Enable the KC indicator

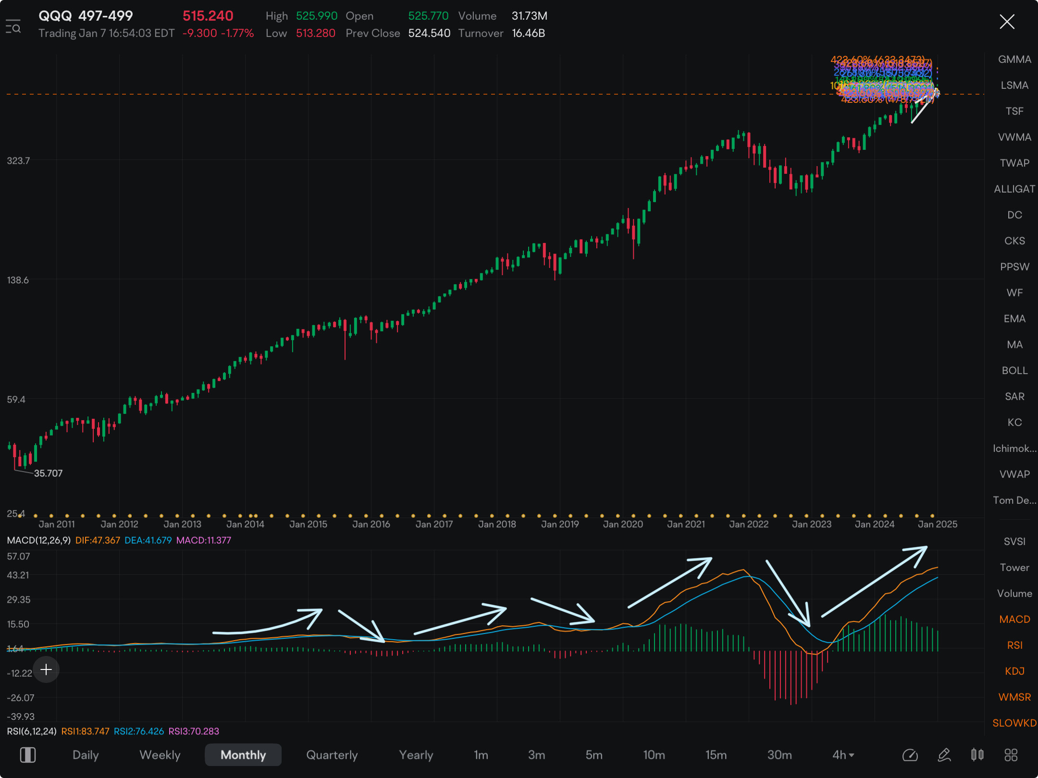click(1014, 422)
